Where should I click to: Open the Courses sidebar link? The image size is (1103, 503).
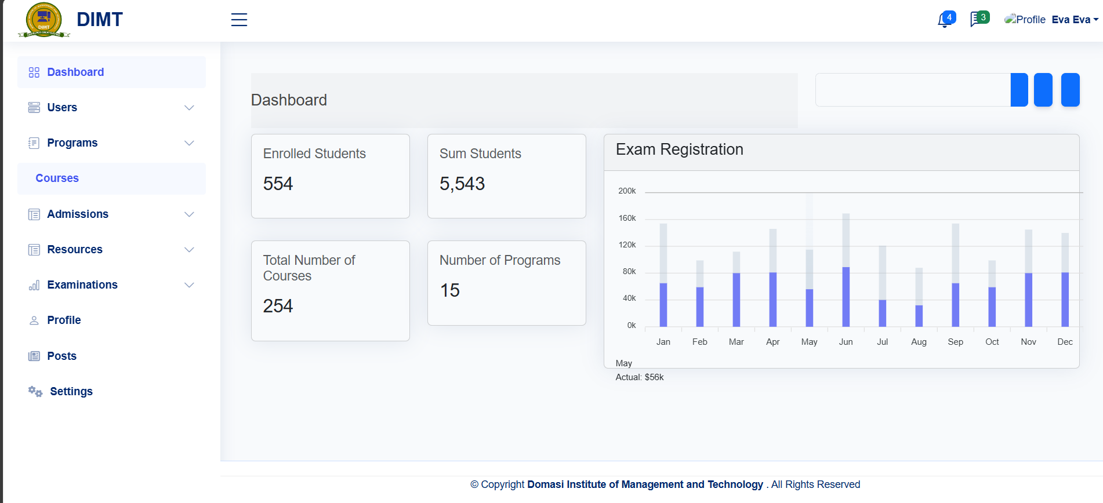tap(57, 178)
